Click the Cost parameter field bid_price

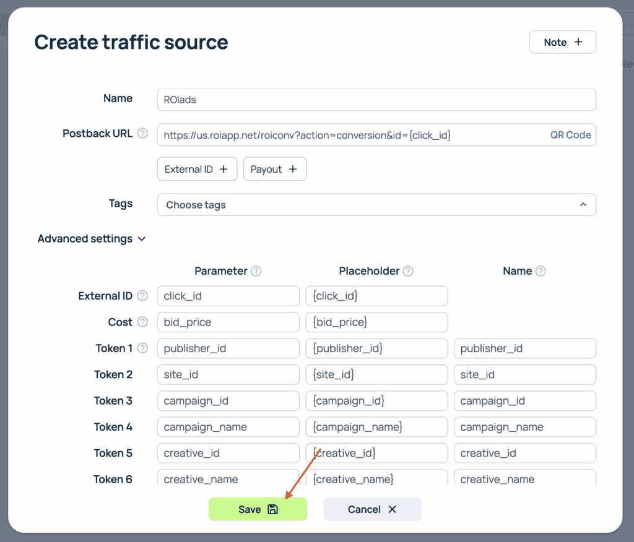tap(228, 322)
